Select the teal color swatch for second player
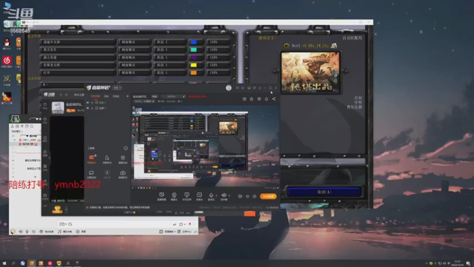 pos(194,50)
